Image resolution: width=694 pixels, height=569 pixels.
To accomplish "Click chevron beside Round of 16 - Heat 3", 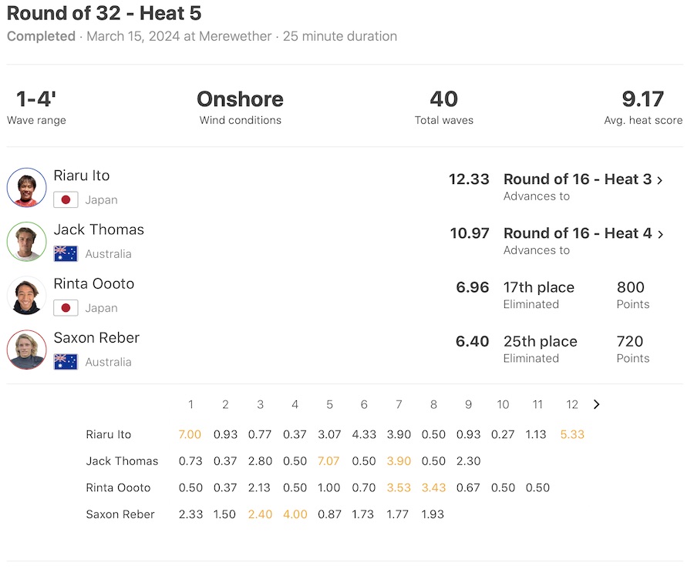I will point(660,180).
